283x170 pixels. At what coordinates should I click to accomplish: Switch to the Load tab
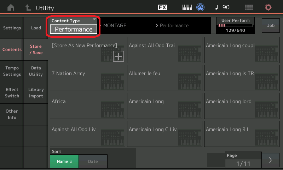[36, 28]
